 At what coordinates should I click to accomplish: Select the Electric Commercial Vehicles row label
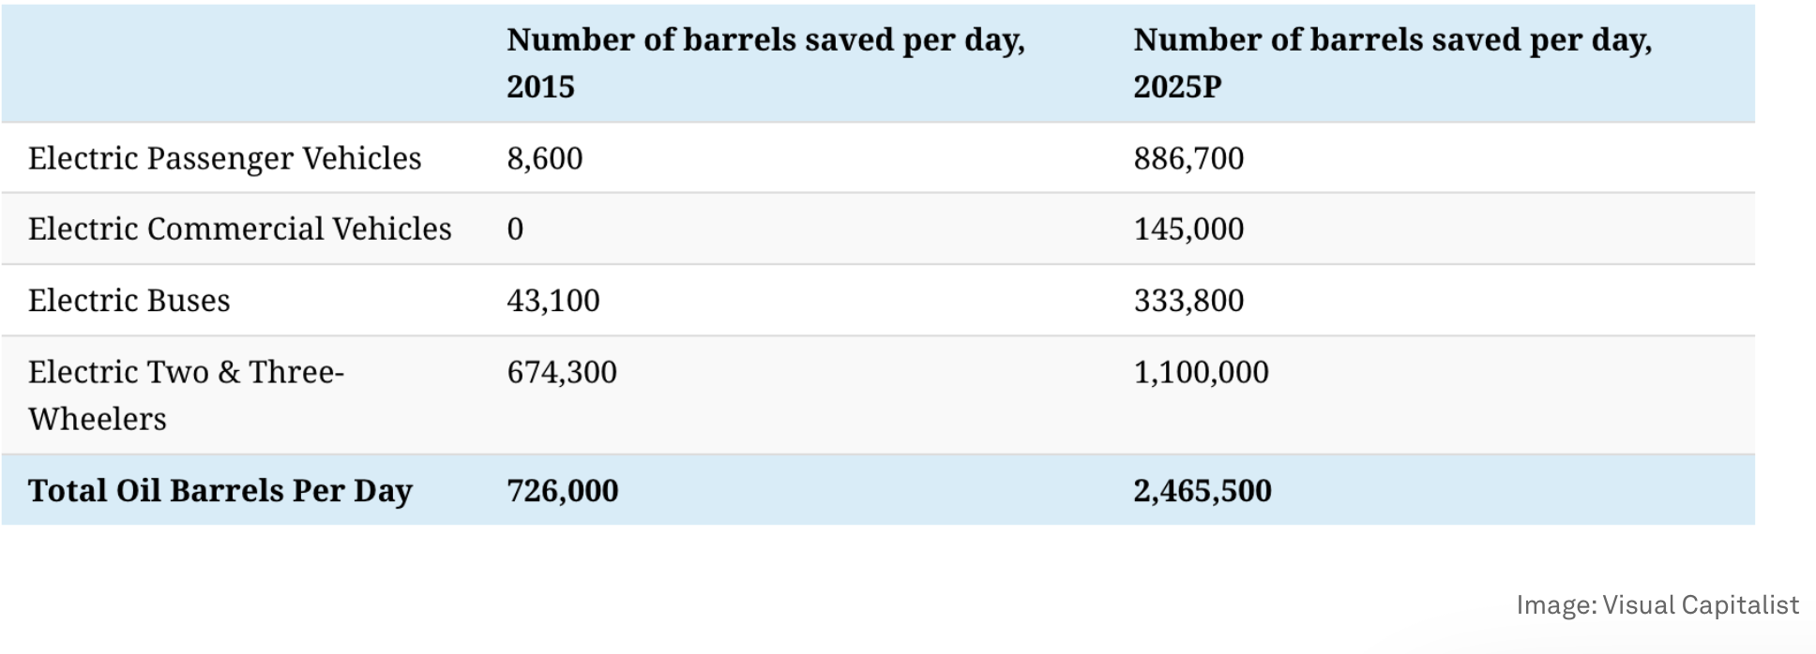coord(239,229)
